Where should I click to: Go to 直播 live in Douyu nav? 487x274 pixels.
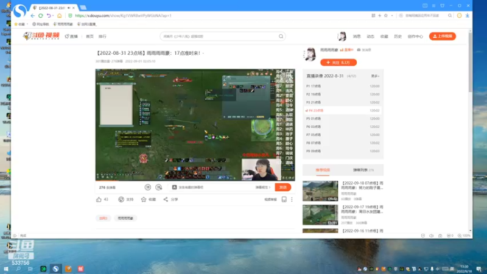click(x=71, y=37)
